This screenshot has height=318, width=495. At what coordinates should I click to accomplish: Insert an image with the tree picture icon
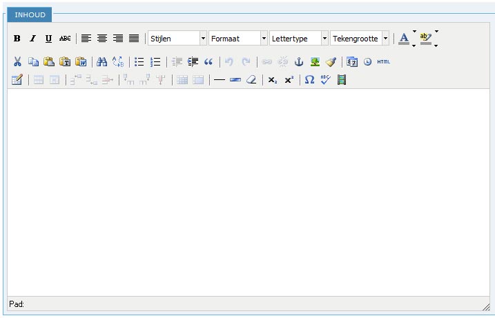click(x=315, y=61)
